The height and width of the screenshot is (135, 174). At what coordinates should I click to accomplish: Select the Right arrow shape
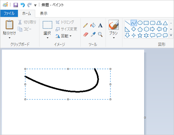click(152, 29)
